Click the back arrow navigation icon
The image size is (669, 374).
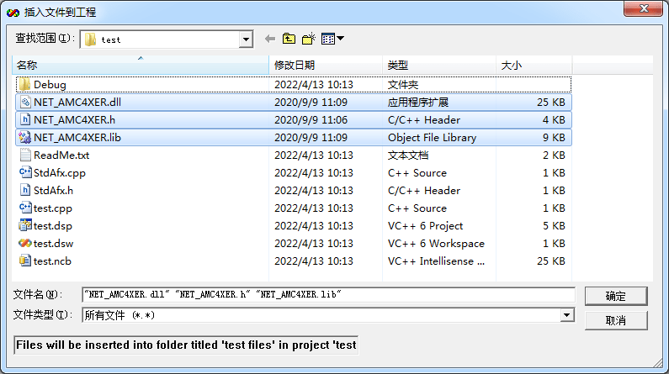coord(269,40)
